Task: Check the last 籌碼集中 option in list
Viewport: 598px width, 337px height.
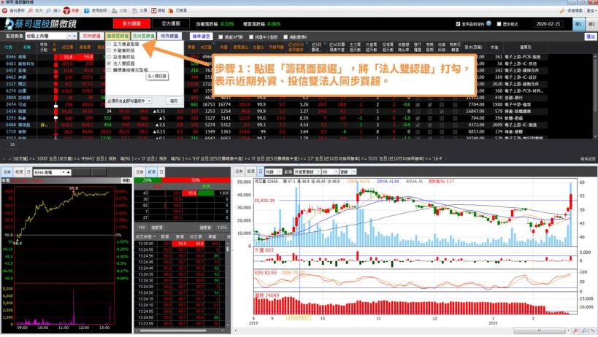Action: pyautogui.click(x=109, y=70)
